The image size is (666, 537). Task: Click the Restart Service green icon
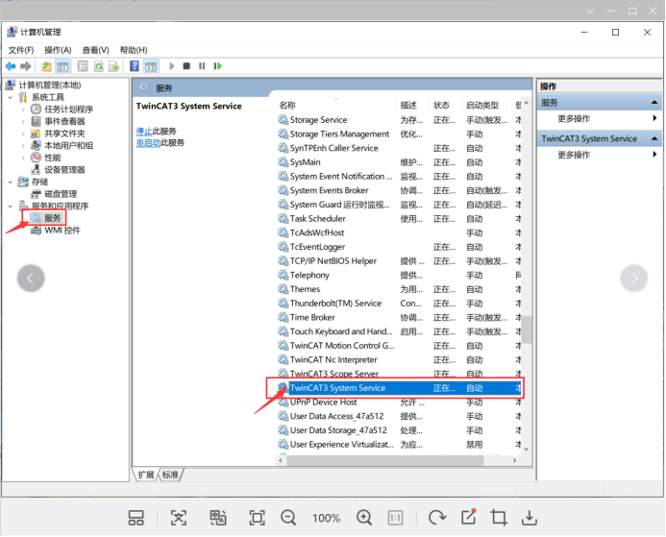click(x=217, y=66)
